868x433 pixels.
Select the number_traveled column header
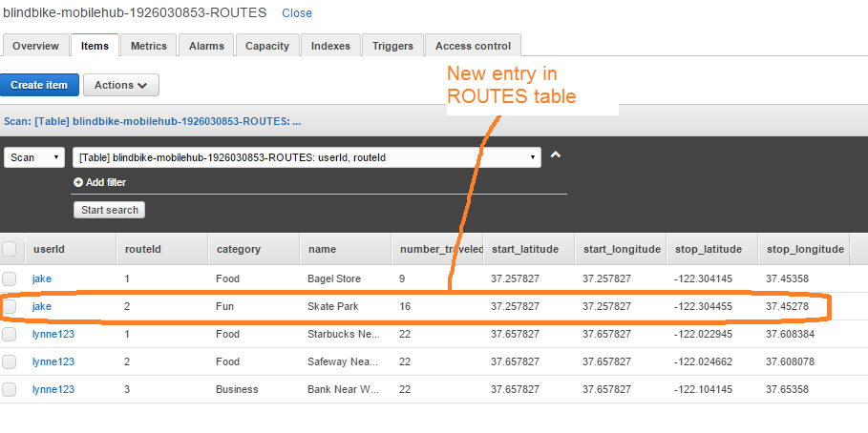[x=441, y=249]
